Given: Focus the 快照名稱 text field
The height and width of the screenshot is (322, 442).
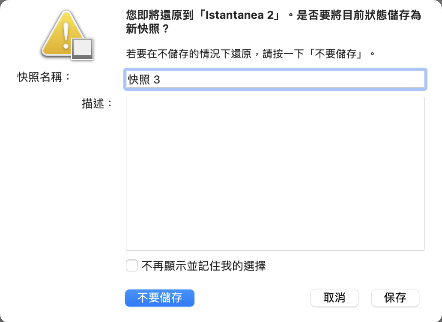Looking at the screenshot, I should click(275, 79).
